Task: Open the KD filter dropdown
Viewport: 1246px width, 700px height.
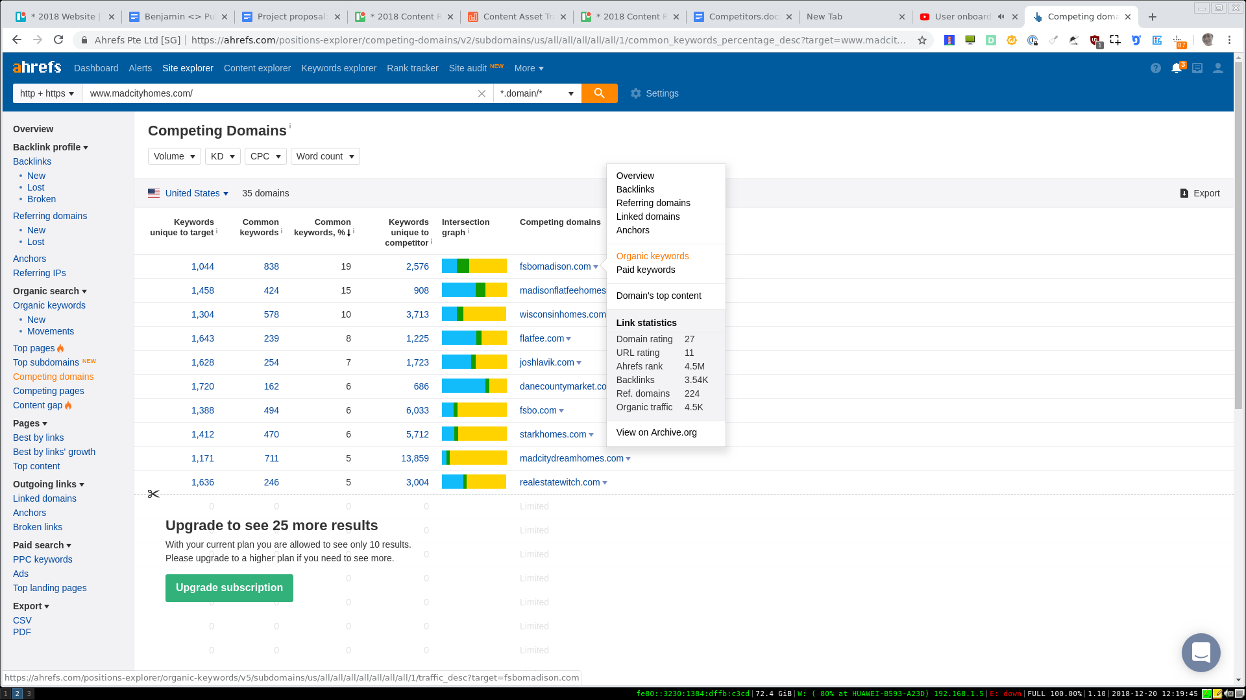Action: tap(223, 156)
